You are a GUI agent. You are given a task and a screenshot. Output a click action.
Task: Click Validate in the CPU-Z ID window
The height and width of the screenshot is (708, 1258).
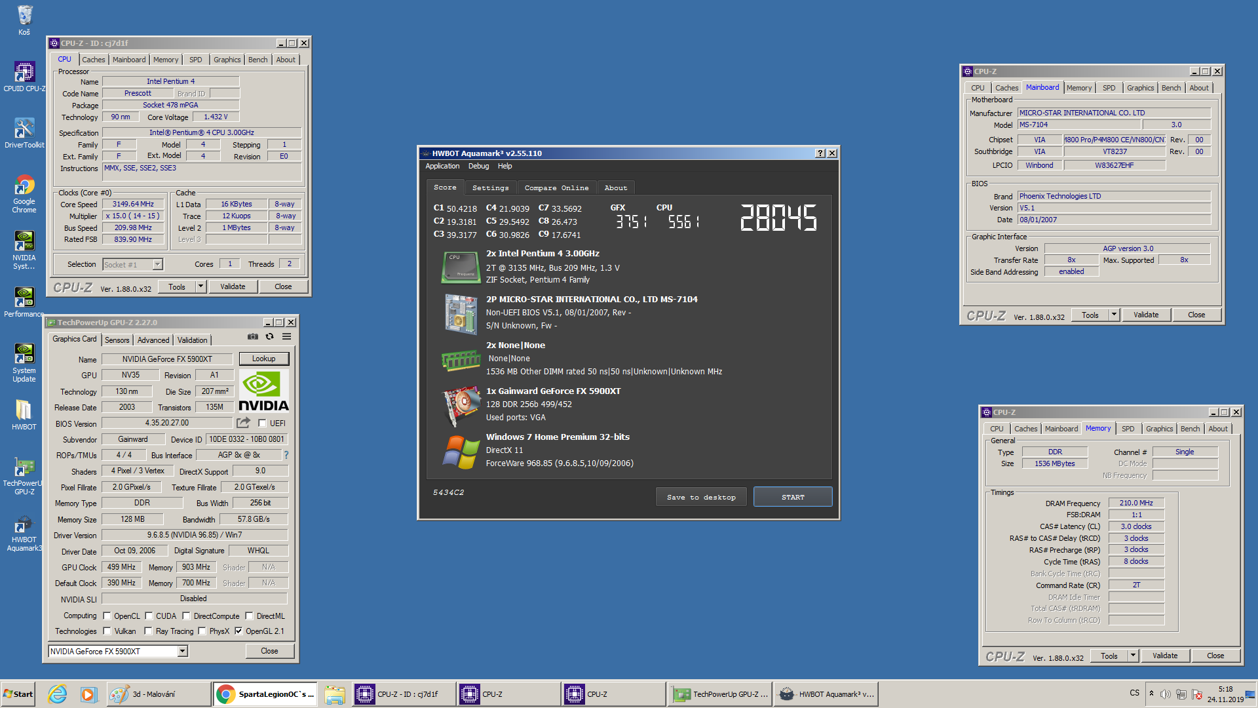233,286
